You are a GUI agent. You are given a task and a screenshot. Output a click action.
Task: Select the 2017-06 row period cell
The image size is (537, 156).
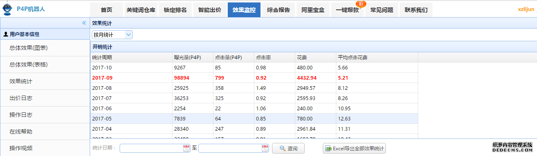(131, 108)
